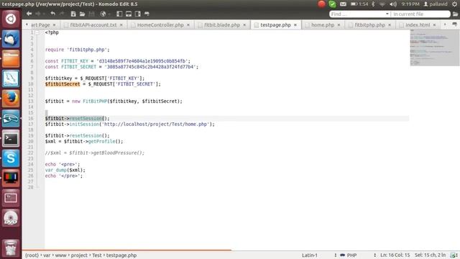
Task: Switch to the Start Page tab
Action: pyautogui.click(x=40, y=25)
